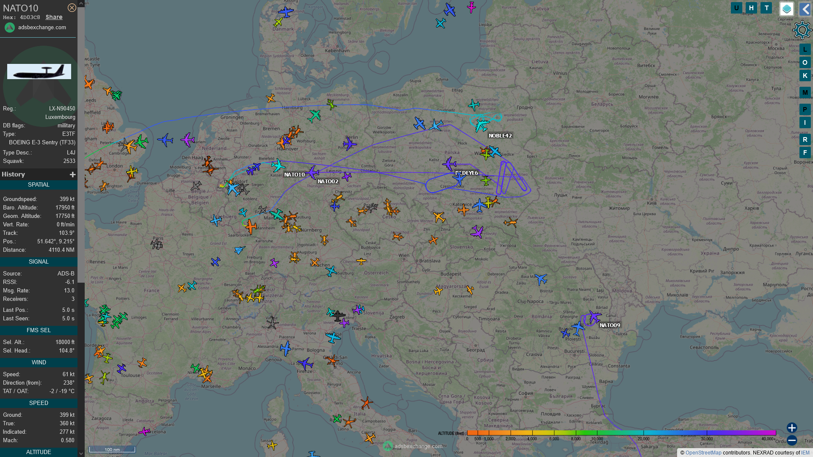Click the WIND section header
This screenshot has width=813, height=457.
pyautogui.click(x=39, y=363)
